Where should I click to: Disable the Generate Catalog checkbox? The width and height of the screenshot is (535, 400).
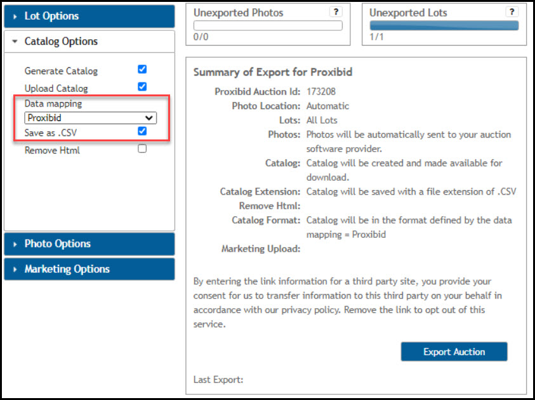[x=142, y=69]
